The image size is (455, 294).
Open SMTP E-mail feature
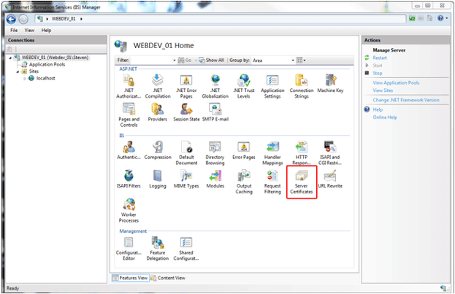[x=215, y=112]
